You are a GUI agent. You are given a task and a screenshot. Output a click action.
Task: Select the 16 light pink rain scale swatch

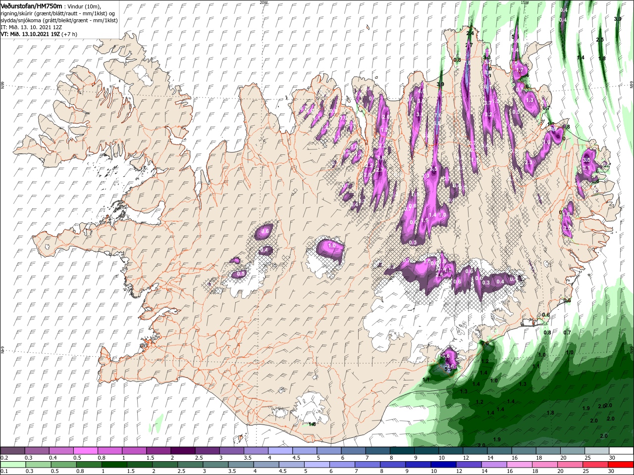[519, 465]
